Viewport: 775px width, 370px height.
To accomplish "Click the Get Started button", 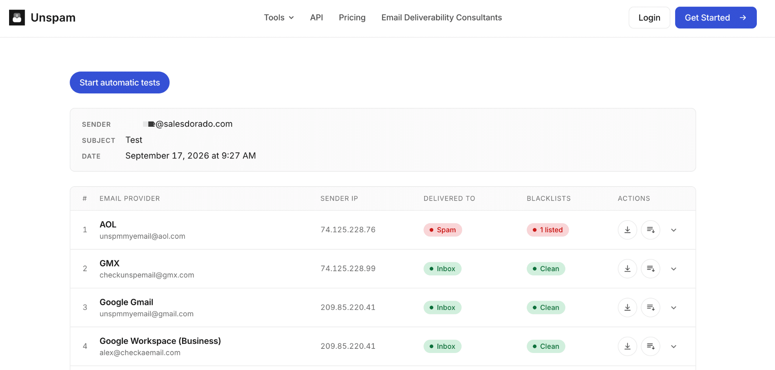I will click(716, 17).
